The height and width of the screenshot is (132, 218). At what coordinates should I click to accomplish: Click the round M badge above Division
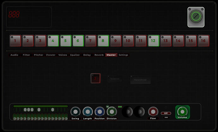point(107,106)
